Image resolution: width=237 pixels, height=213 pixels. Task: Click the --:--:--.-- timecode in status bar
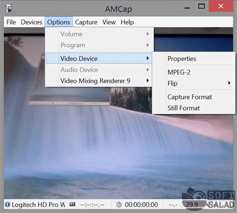coord(92,204)
